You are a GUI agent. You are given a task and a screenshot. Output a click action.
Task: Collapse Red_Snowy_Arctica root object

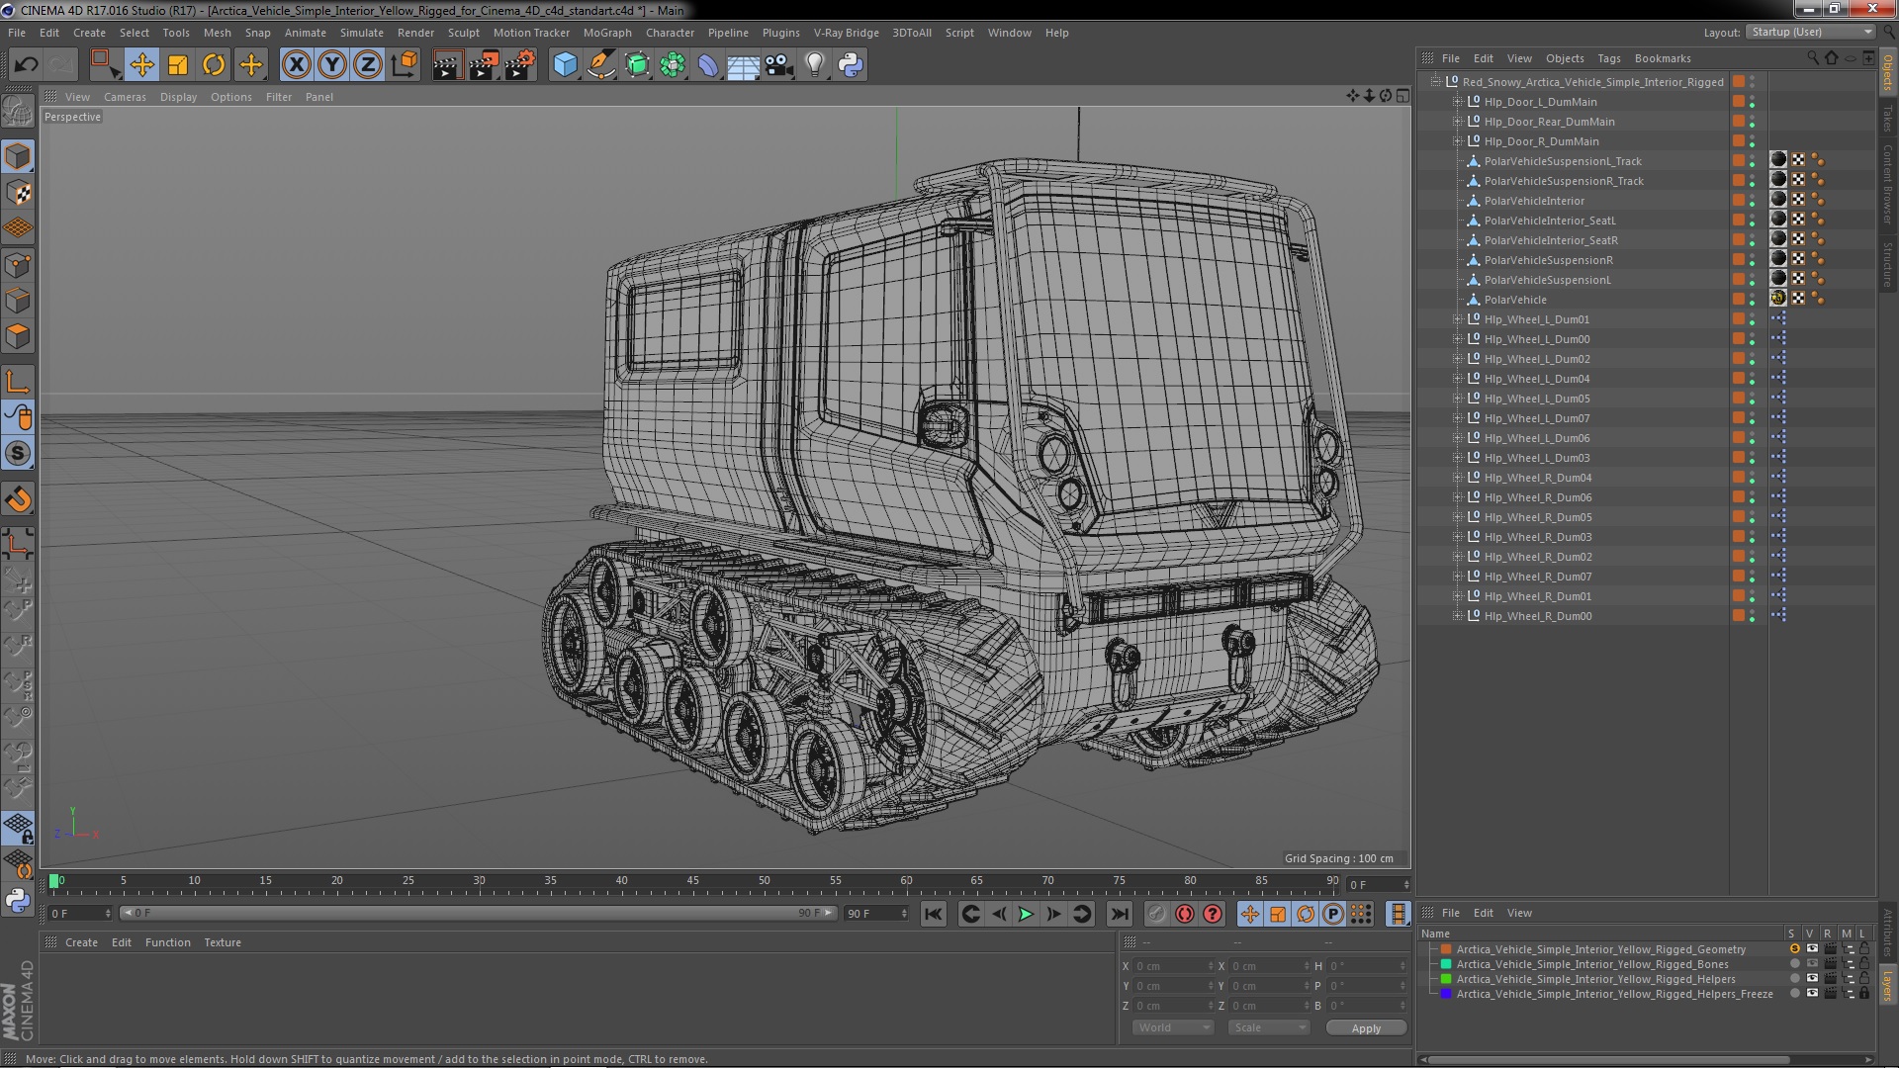point(1435,82)
